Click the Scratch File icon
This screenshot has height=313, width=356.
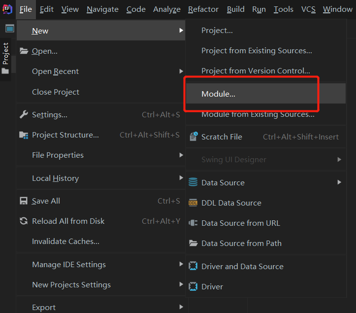pos(193,137)
